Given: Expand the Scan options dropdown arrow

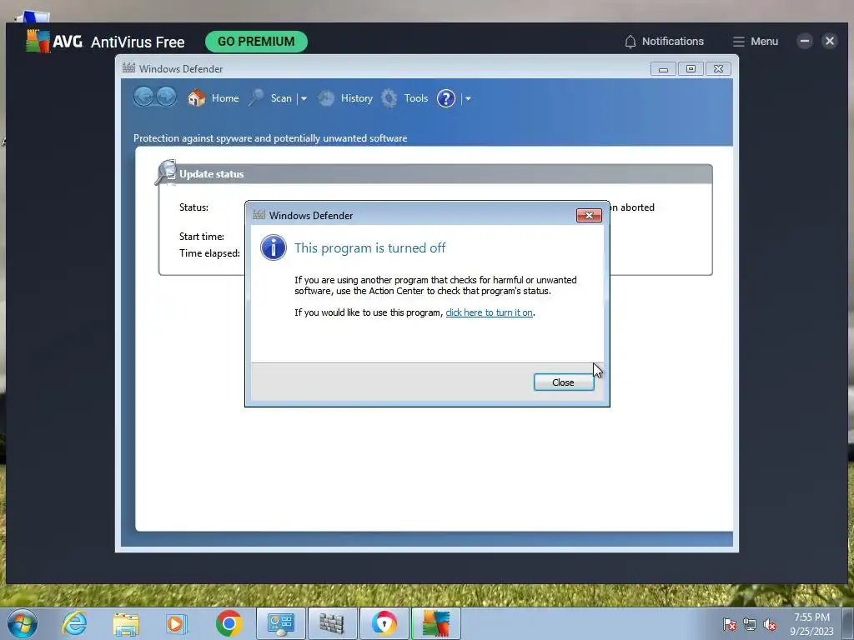Looking at the screenshot, I should coord(304,99).
